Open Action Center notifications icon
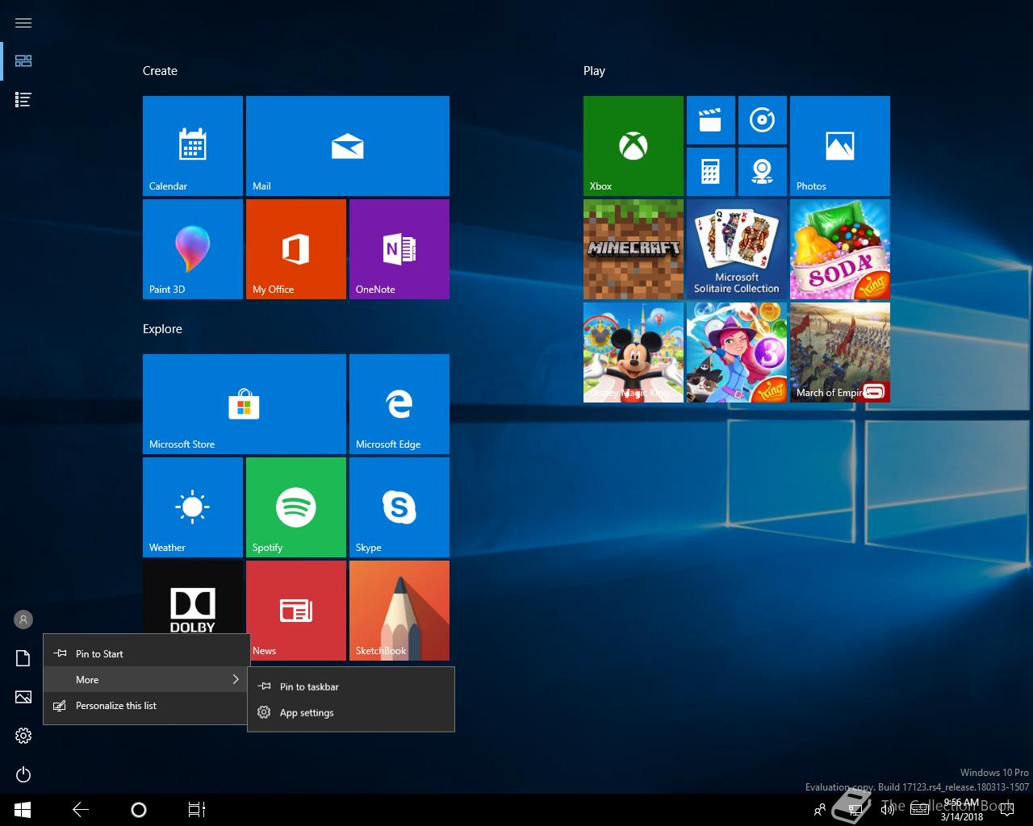This screenshot has height=826, width=1033. [1007, 810]
